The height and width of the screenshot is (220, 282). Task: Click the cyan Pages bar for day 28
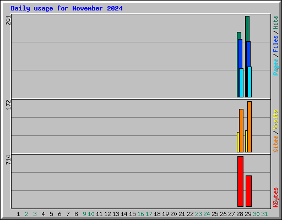(x=241, y=82)
